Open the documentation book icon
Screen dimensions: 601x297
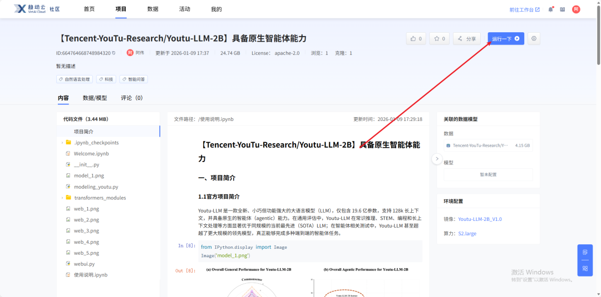click(x=562, y=9)
